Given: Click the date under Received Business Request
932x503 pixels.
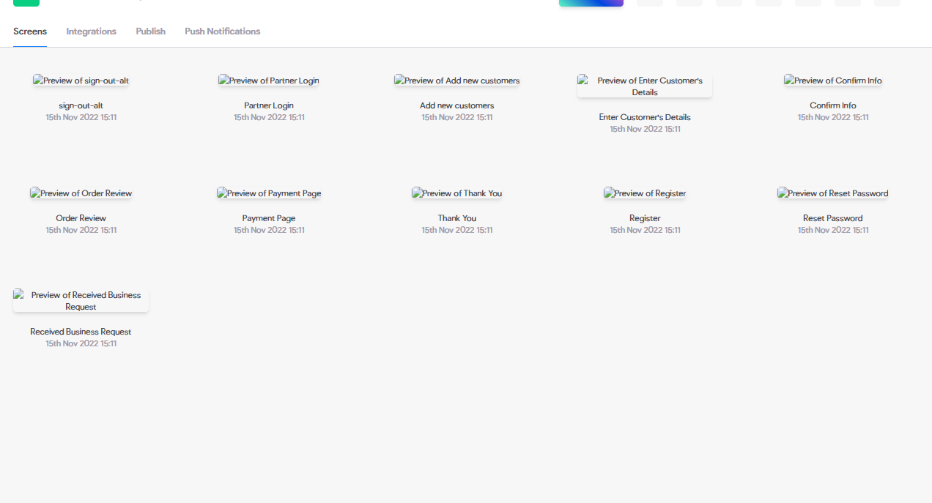Looking at the screenshot, I should point(81,343).
